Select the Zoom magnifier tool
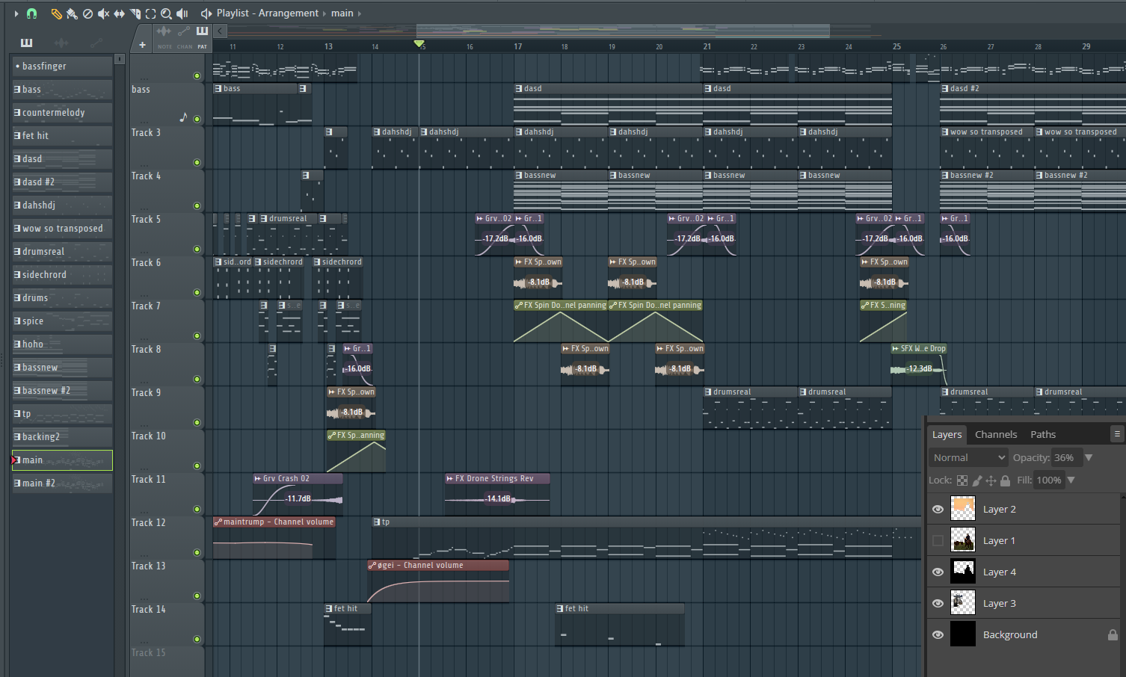The image size is (1126, 677). [x=166, y=13]
